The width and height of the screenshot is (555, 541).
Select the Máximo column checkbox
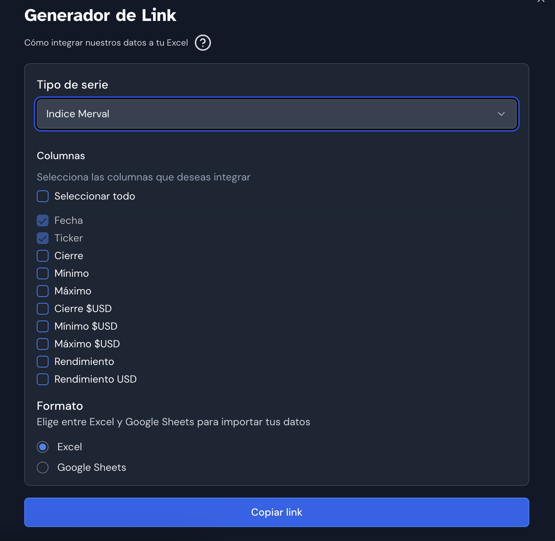point(43,291)
